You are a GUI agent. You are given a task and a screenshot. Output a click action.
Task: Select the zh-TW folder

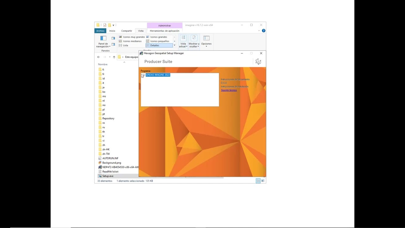tap(104, 154)
